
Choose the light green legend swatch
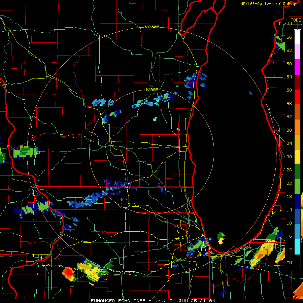click(x=297, y=187)
